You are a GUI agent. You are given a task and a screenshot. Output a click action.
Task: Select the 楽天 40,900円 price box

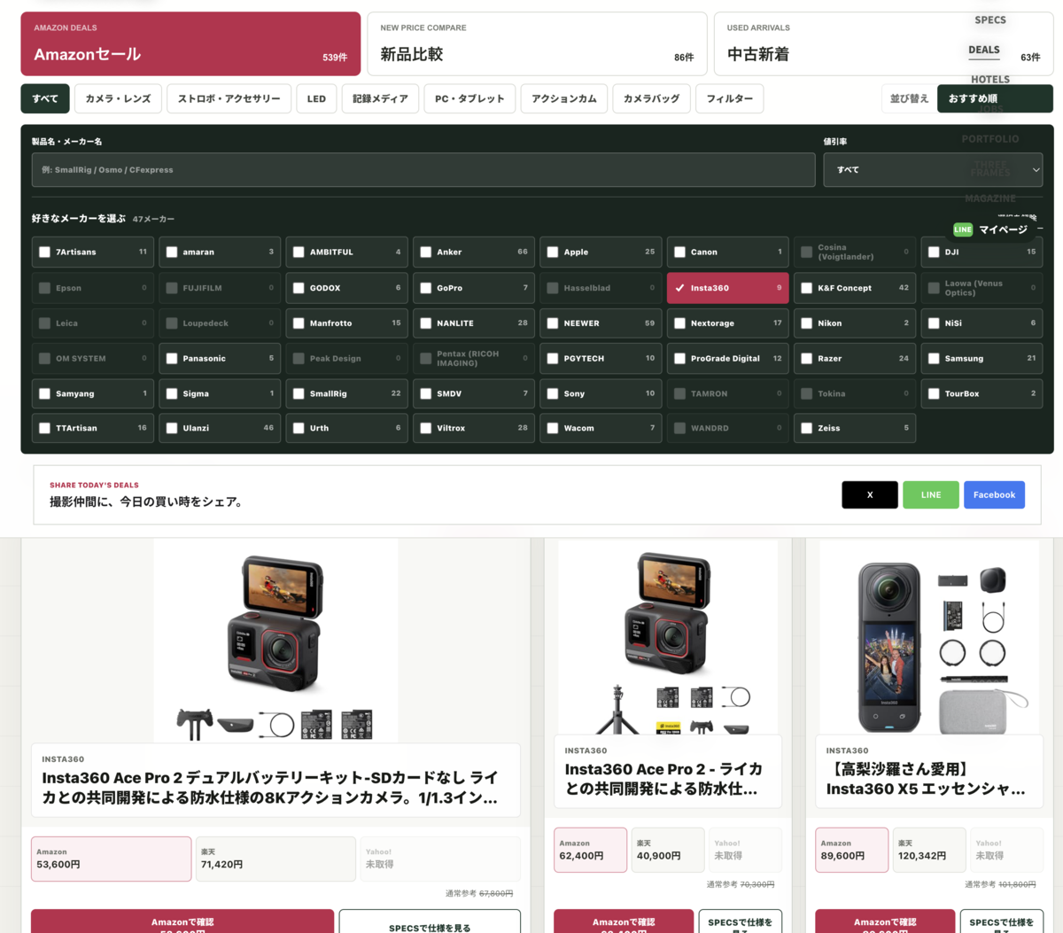click(x=668, y=850)
